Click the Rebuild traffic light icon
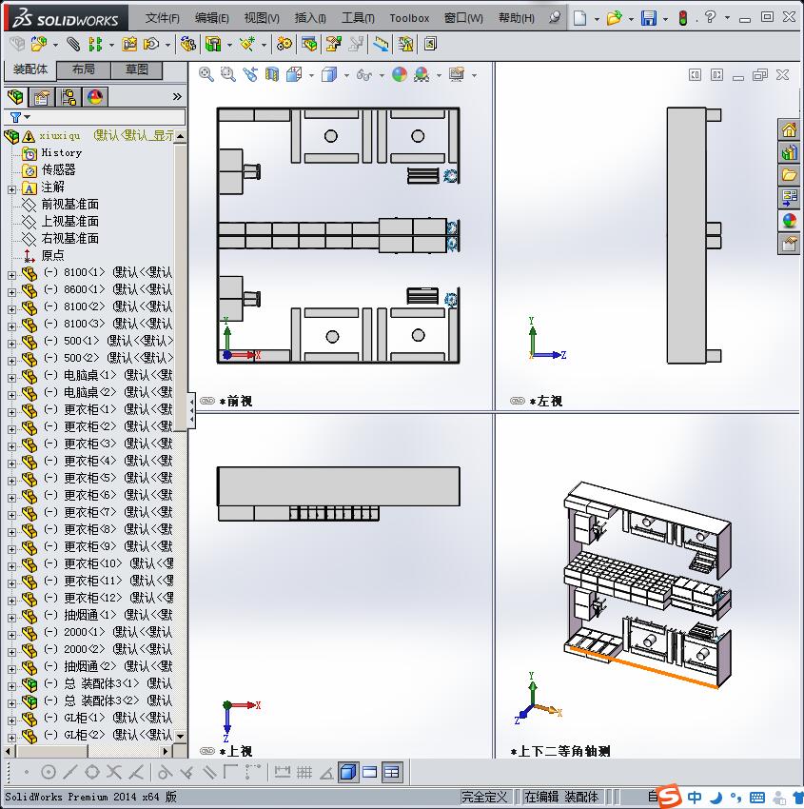This screenshot has width=804, height=809. click(683, 18)
